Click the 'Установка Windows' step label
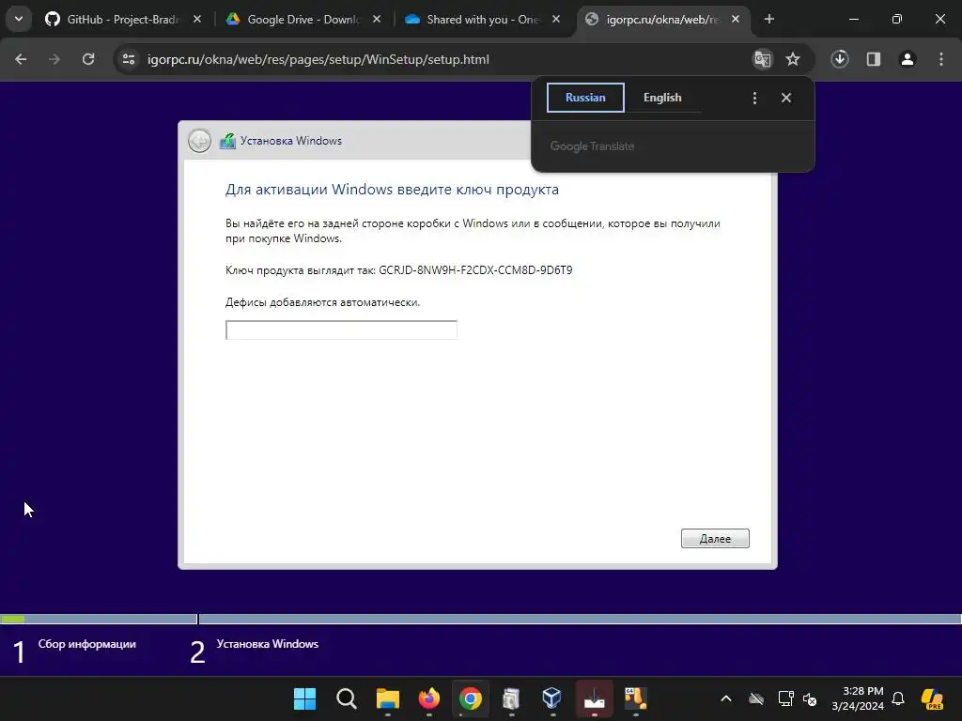This screenshot has height=721, width=962. coord(268,644)
